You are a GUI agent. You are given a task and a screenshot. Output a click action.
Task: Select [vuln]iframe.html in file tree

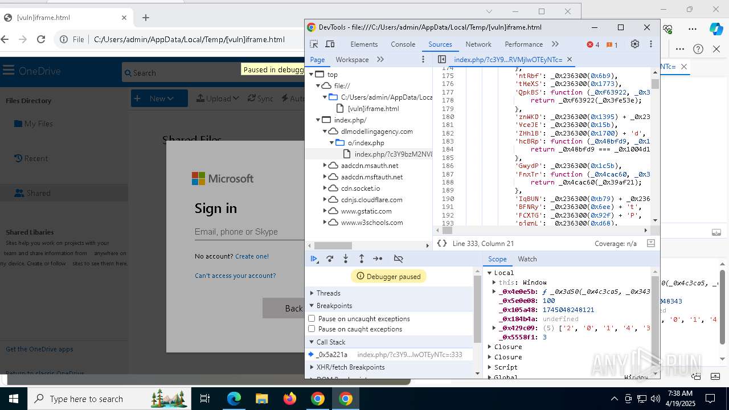(373, 108)
